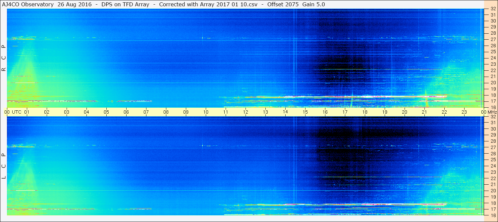Click the 21 MHz label on LCP scale

[493, 184]
